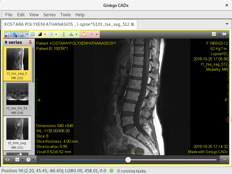The width and height of the screenshot is (232, 174).
Task: Open the File menu
Action: coord(9,15)
